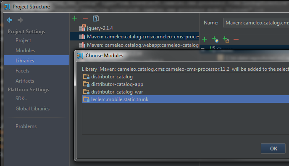Open Facets settings section
This screenshot has width=289, height=166.
(x=23, y=71)
